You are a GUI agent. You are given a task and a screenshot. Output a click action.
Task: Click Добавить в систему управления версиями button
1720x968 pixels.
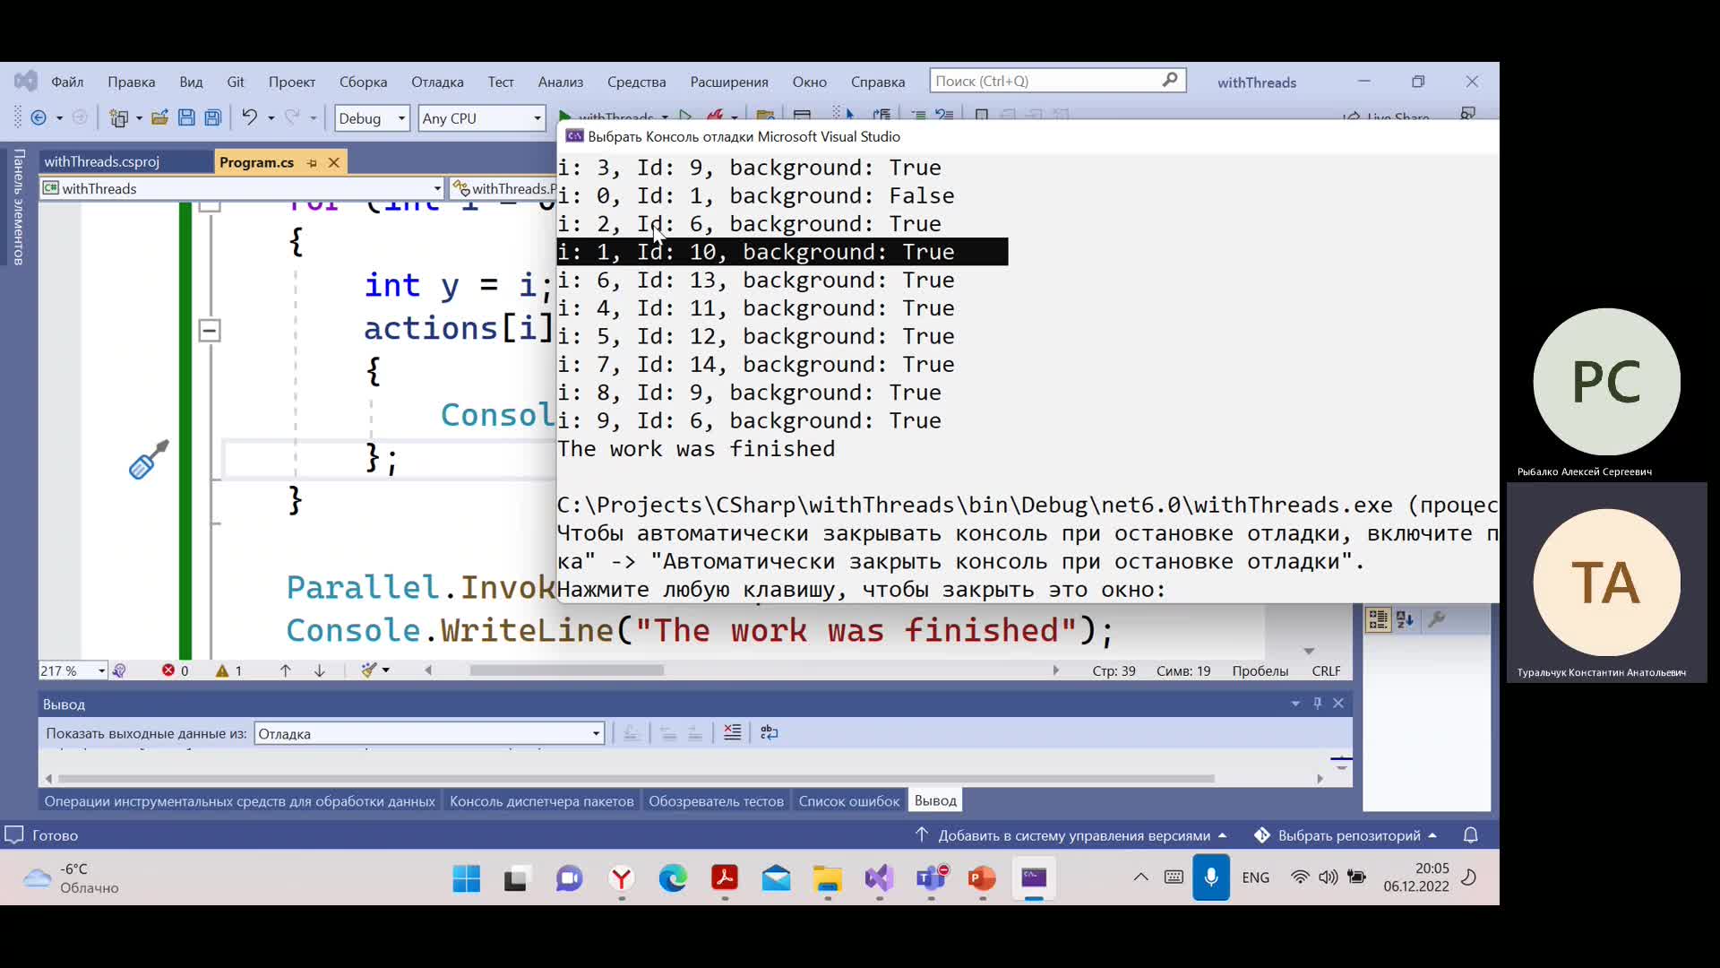tap(1073, 835)
